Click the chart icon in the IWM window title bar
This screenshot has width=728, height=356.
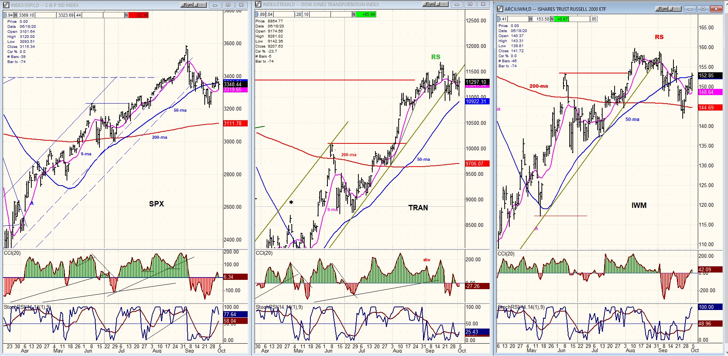(x=500, y=9)
